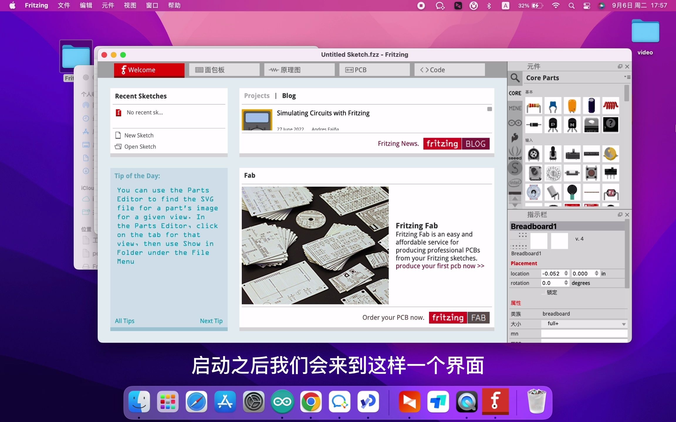676x422 pixels.
Task: Select the blue ceramic capacitor part
Action: click(x=553, y=106)
